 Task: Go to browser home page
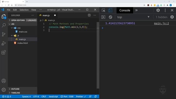(12, 5)
